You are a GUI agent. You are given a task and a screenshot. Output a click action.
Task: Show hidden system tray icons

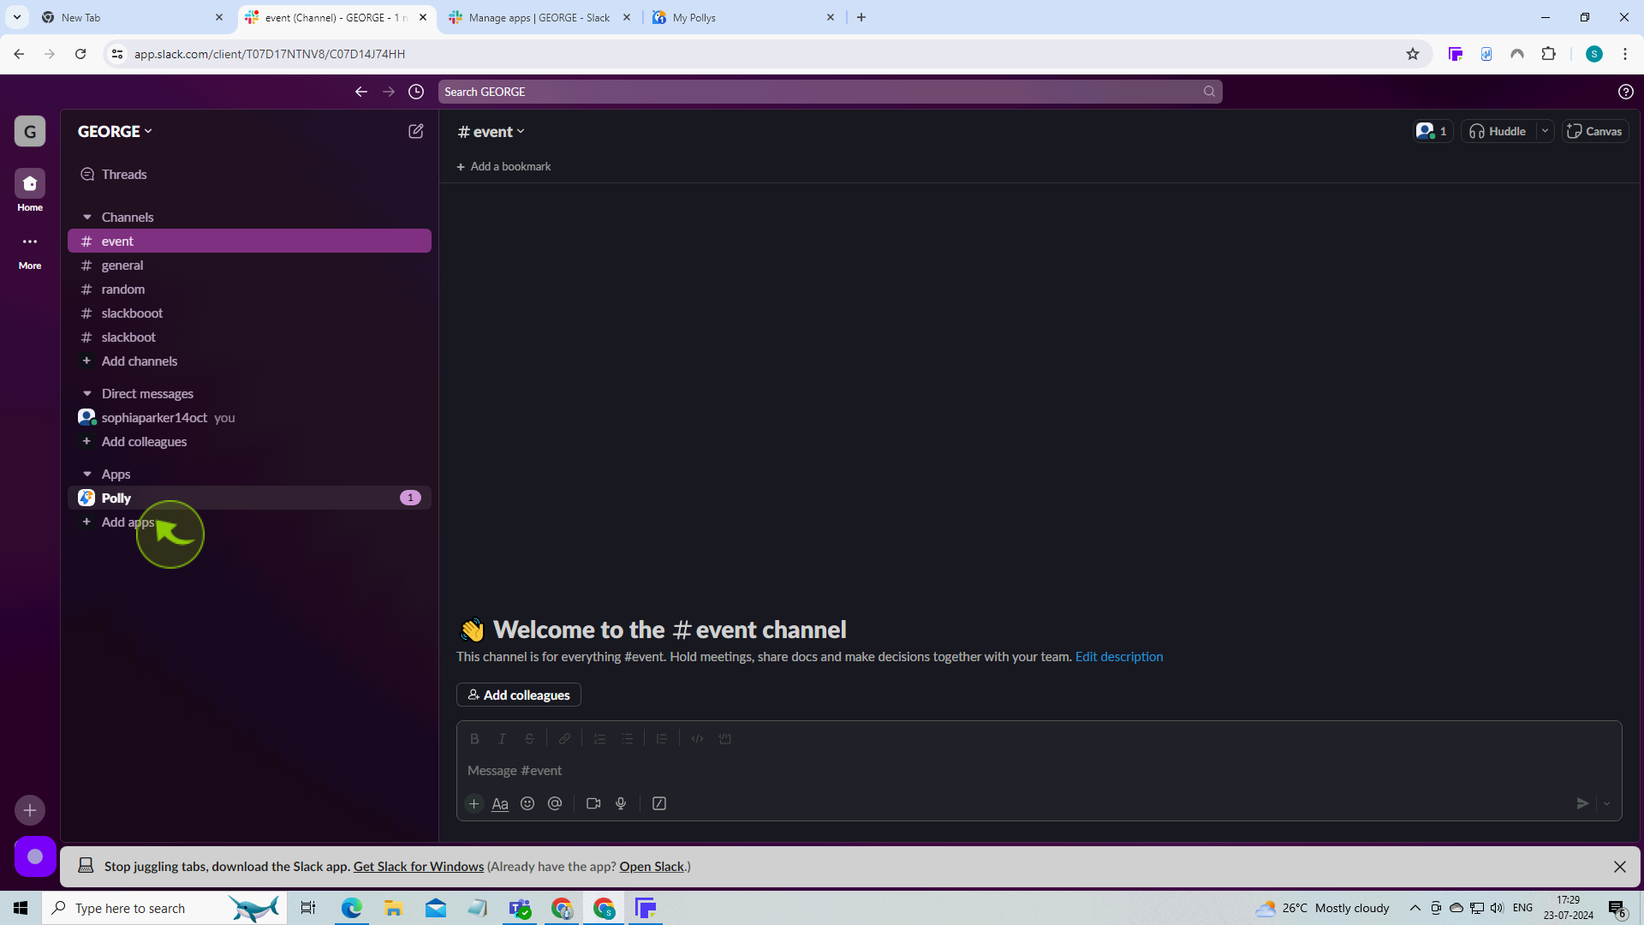click(1415, 908)
